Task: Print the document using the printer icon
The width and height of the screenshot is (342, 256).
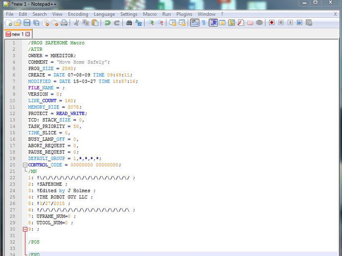Action: tap(64, 23)
